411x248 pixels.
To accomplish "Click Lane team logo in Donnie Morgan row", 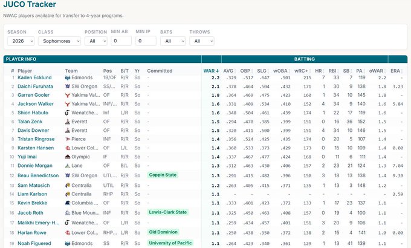I will pos(68,166).
